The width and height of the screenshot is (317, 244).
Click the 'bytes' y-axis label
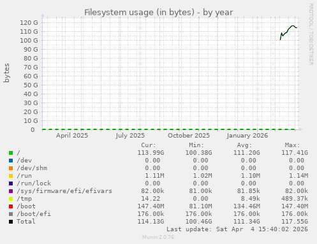point(6,73)
